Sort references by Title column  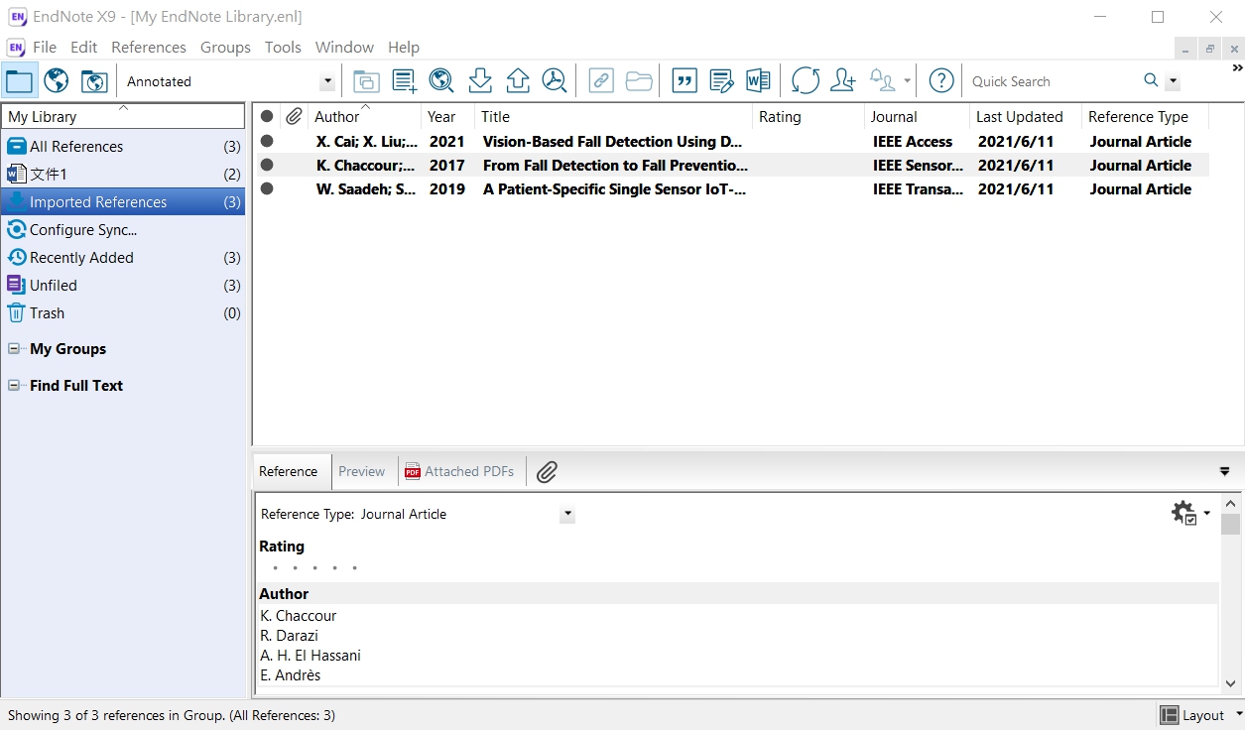click(613, 116)
